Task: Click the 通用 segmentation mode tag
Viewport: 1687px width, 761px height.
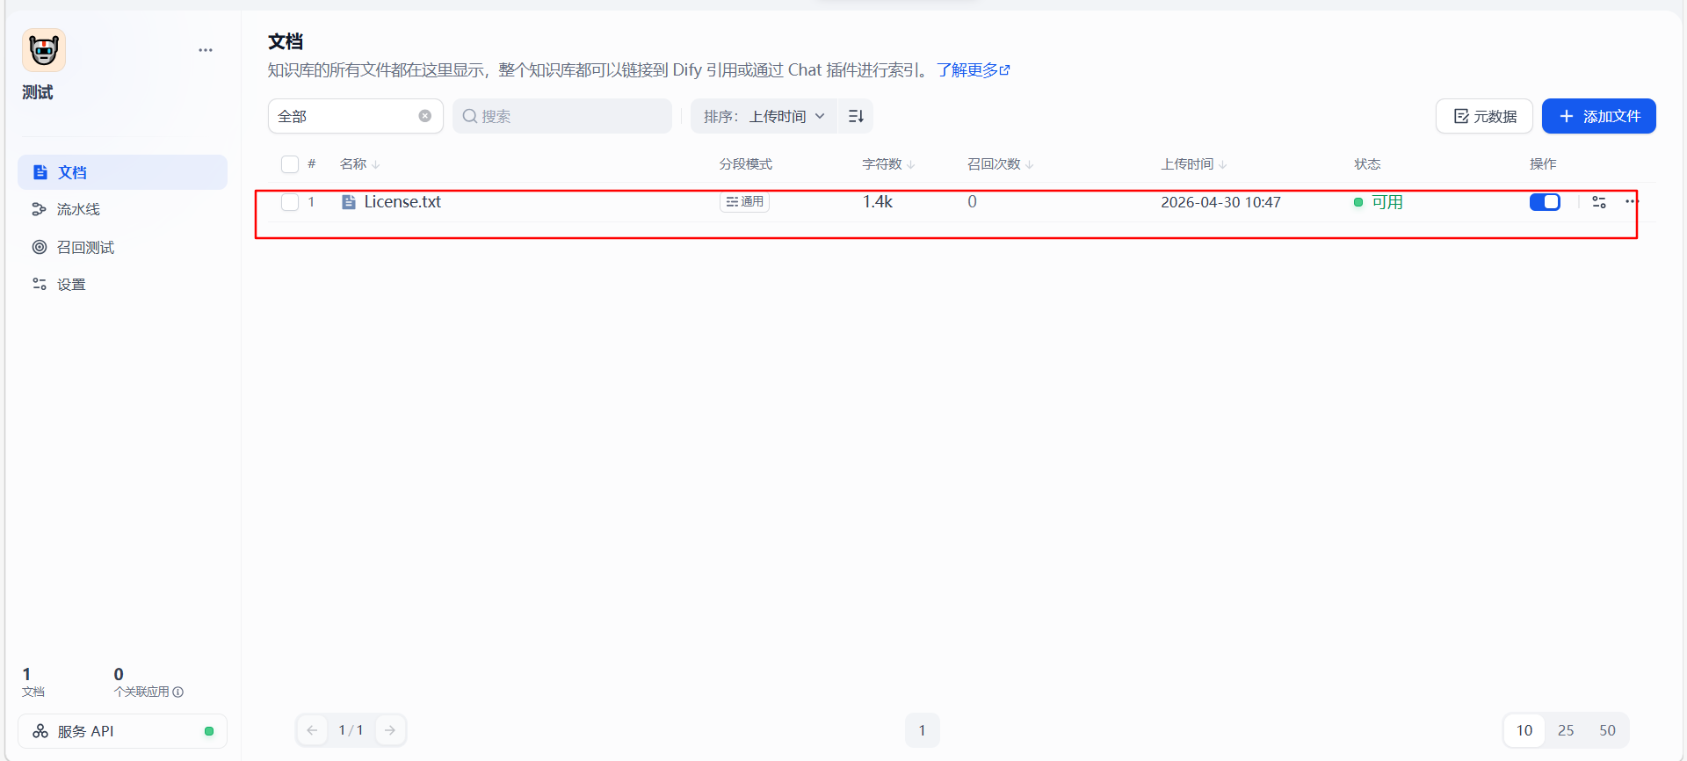Action: click(745, 202)
